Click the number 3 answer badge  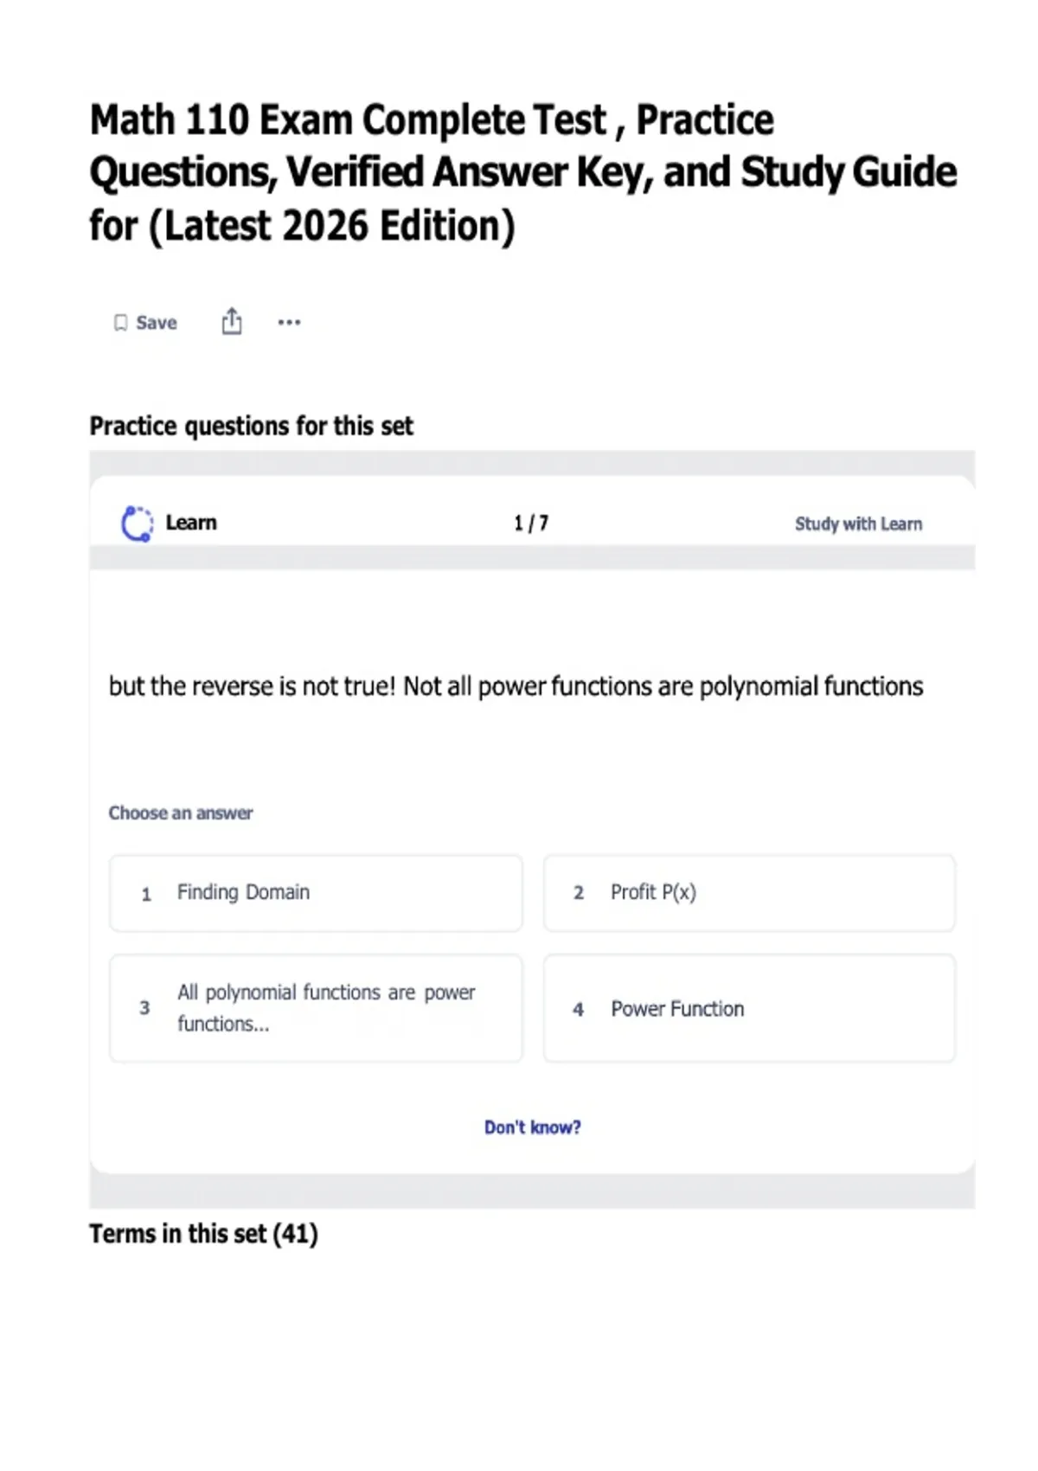click(x=144, y=1008)
